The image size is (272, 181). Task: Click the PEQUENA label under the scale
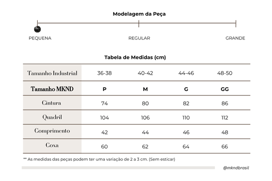(40, 38)
